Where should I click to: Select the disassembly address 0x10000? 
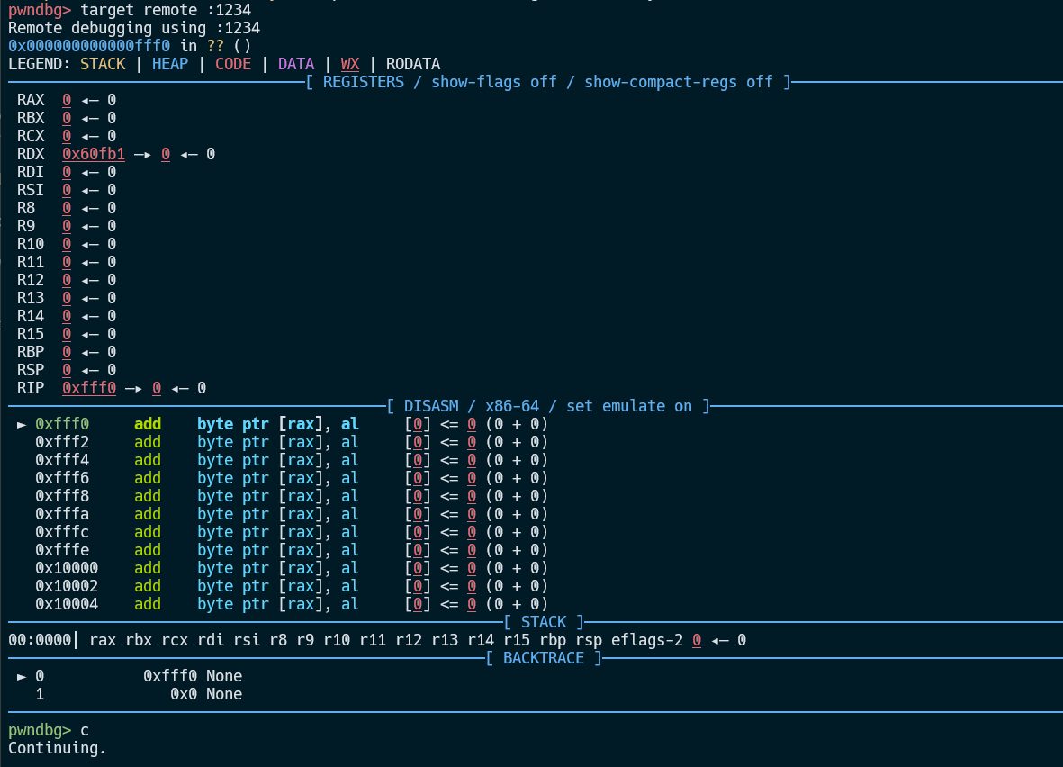[67, 568]
